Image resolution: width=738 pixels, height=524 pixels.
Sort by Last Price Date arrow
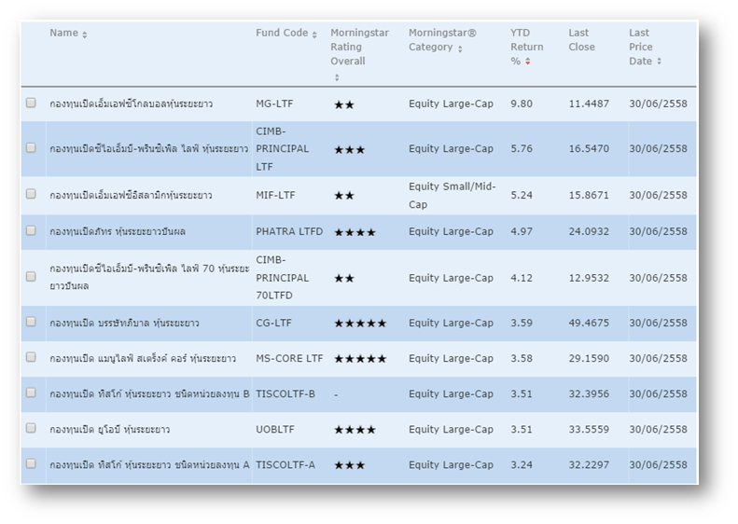(x=659, y=62)
